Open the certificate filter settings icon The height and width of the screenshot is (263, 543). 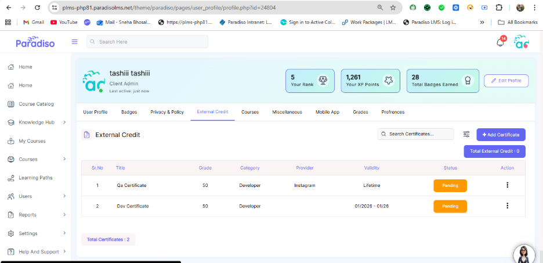pos(466,134)
